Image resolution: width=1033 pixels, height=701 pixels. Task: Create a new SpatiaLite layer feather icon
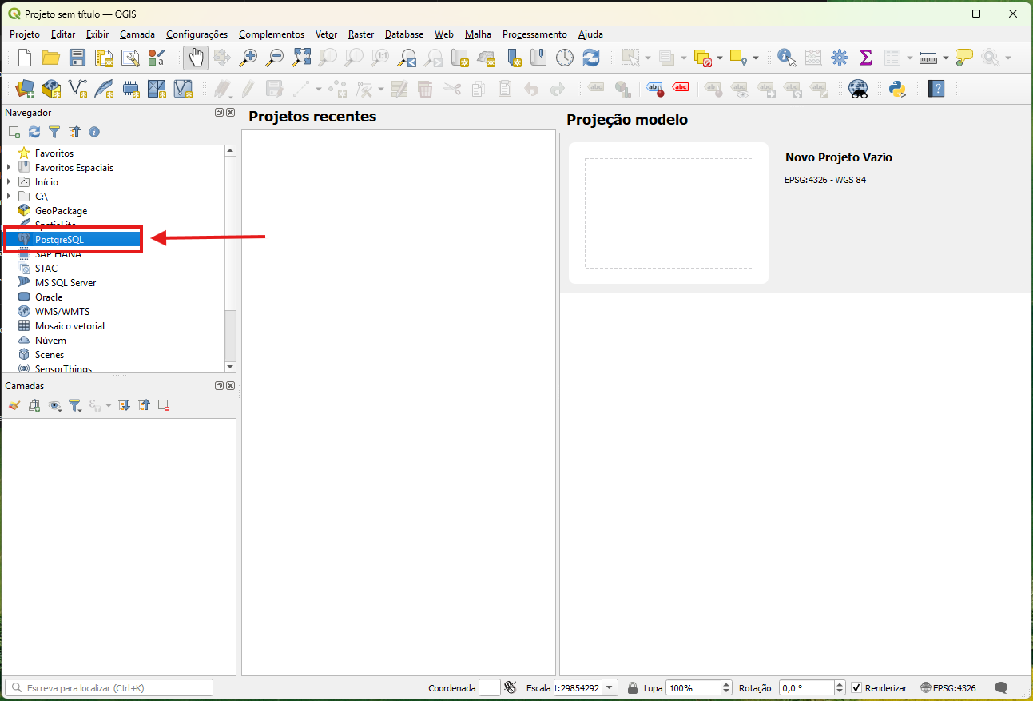pyautogui.click(x=104, y=88)
